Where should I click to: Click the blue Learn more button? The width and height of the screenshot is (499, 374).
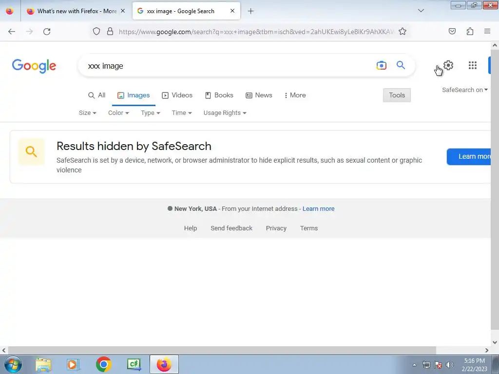[x=469, y=156]
